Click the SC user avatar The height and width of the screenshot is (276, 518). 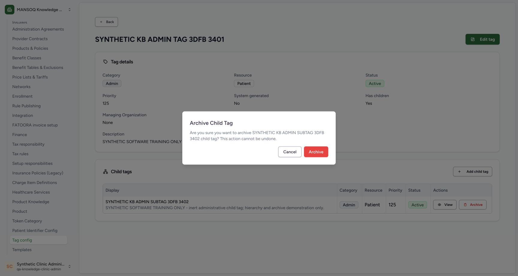(10, 266)
